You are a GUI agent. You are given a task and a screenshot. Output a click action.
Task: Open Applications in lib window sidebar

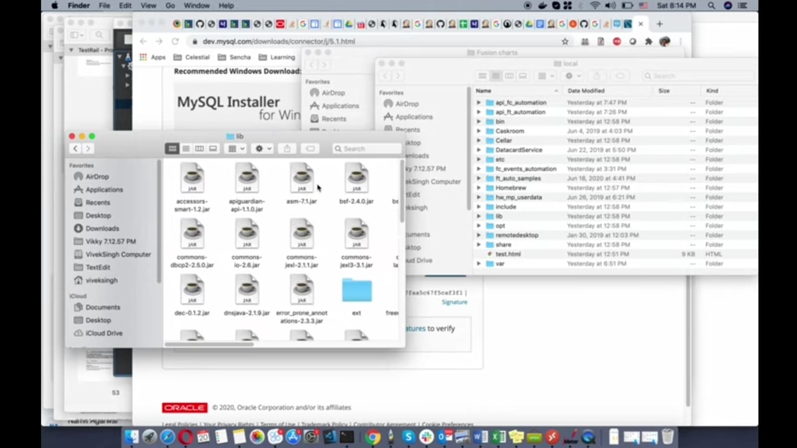98,189
